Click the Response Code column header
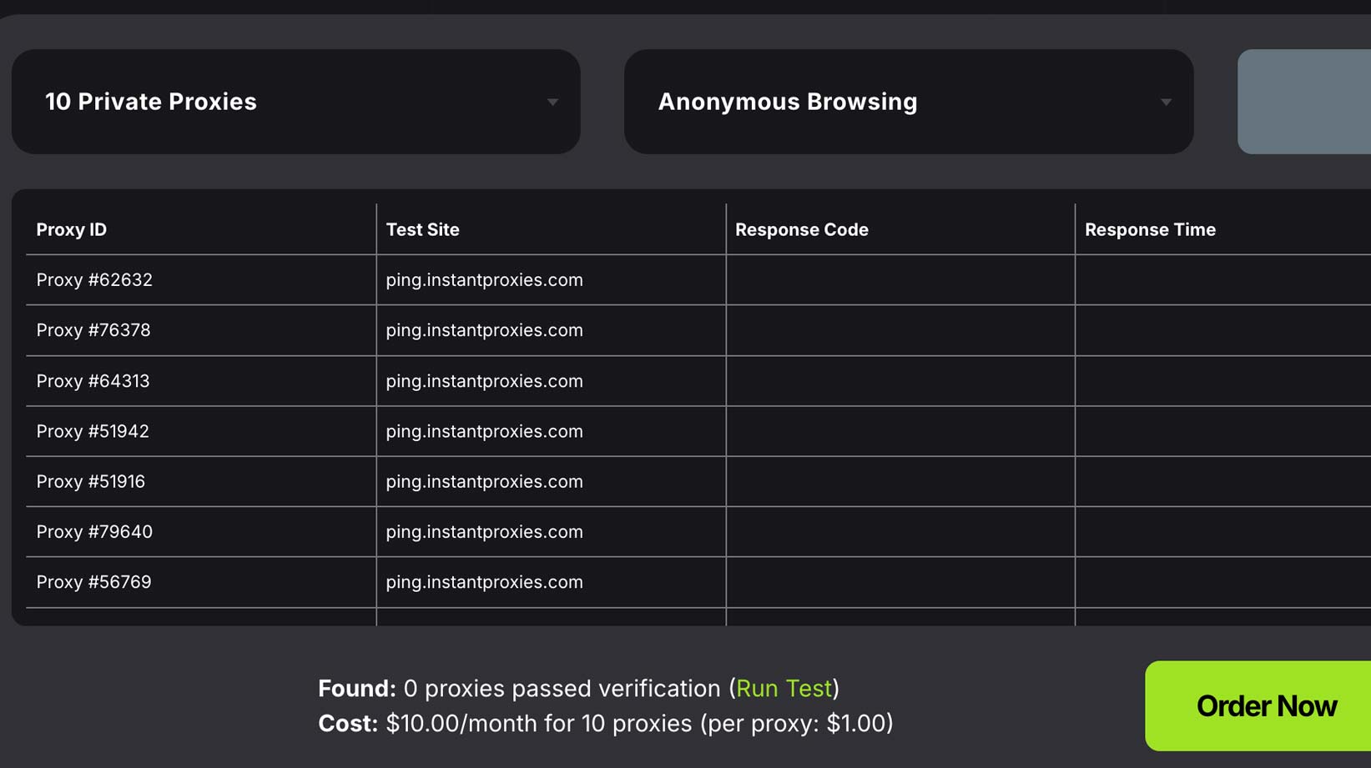 point(801,229)
